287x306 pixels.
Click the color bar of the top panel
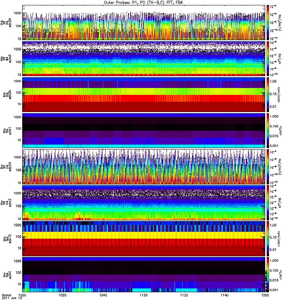click(268, 23)
